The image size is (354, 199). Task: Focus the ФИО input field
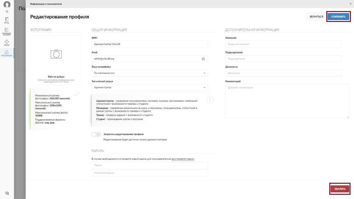[150, 44]
